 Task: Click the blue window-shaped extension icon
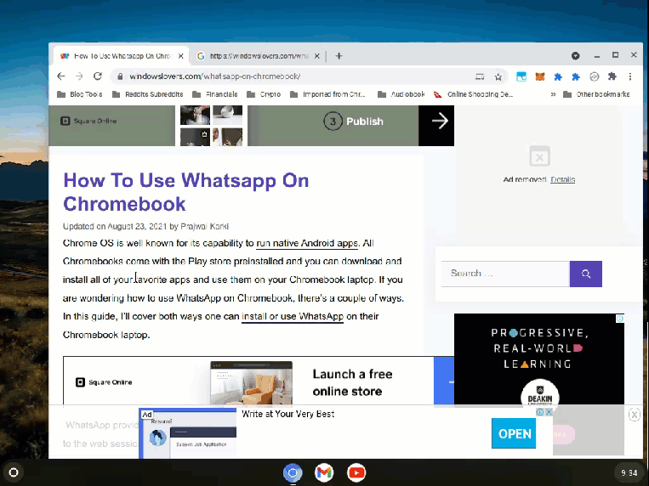pos(521,76)
